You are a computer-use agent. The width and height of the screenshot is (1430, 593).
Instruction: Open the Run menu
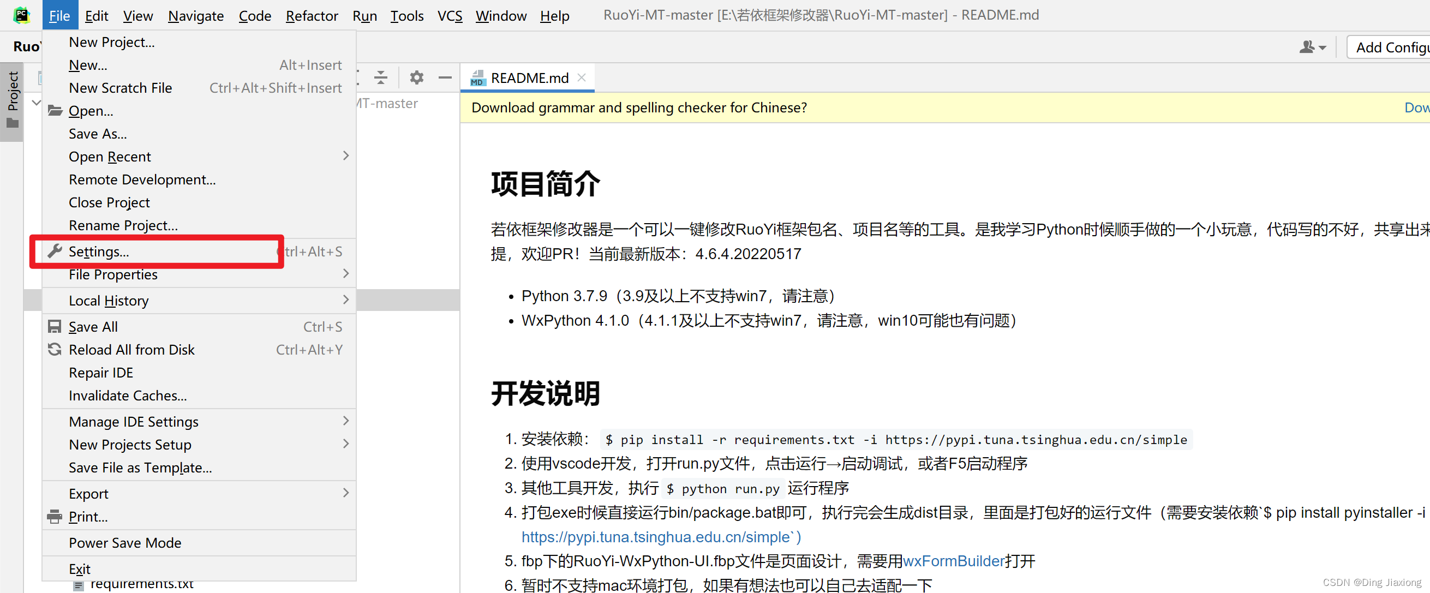pyautogui.click(x=364, y=15)
